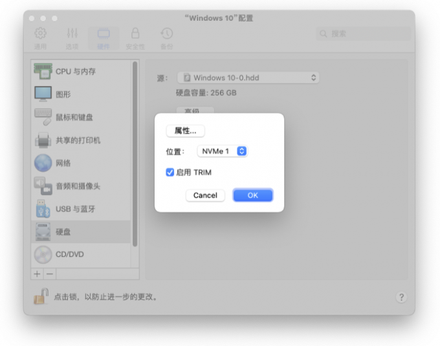440x346 pixels.
Task: Select the 图形 monitor icon
Action: [43, 94]
